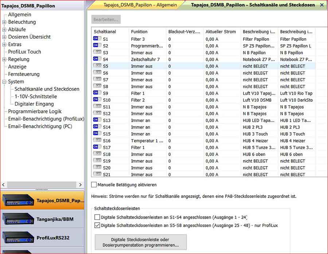Uncheck the S5-S8 Schaltsteckdosenleisten option
Image resolution: width=328 pixels, height=254 pixels.
[97, 225]
